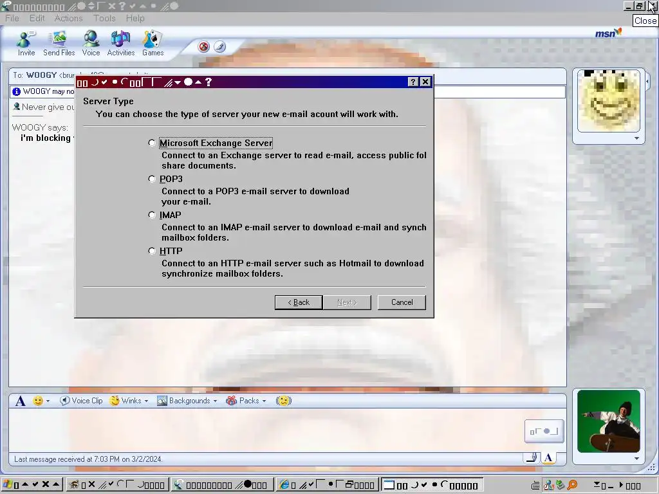This screenshot has width=659, height=494.
Task: Click the "Server Type" heading text
Action: 108,101
